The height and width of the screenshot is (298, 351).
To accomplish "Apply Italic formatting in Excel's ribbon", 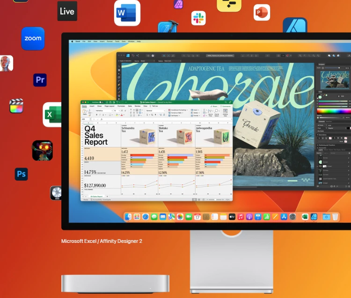I will pyautogui.click(x=100, y=115).
